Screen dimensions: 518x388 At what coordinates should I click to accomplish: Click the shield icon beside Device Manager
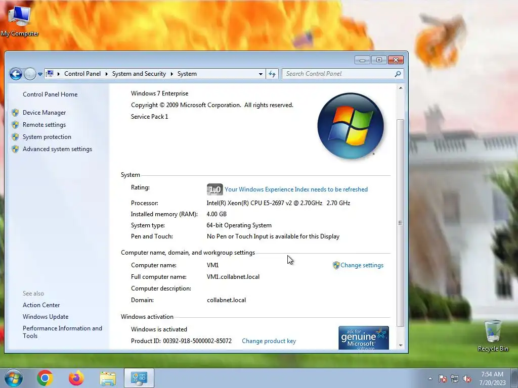[15, 113]
